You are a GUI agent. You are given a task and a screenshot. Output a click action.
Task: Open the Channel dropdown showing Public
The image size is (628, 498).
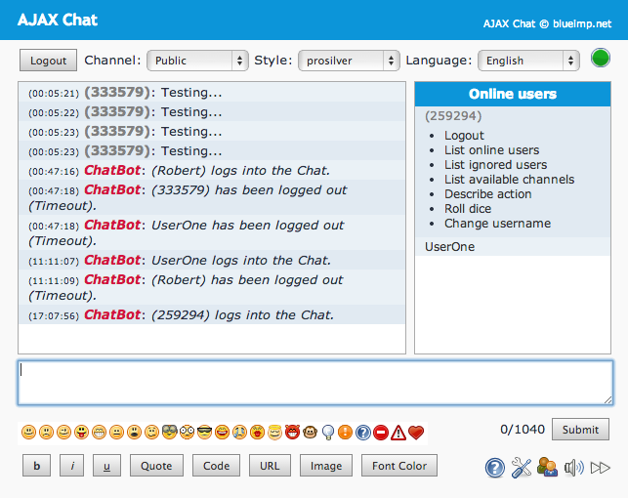coord(197,61)
